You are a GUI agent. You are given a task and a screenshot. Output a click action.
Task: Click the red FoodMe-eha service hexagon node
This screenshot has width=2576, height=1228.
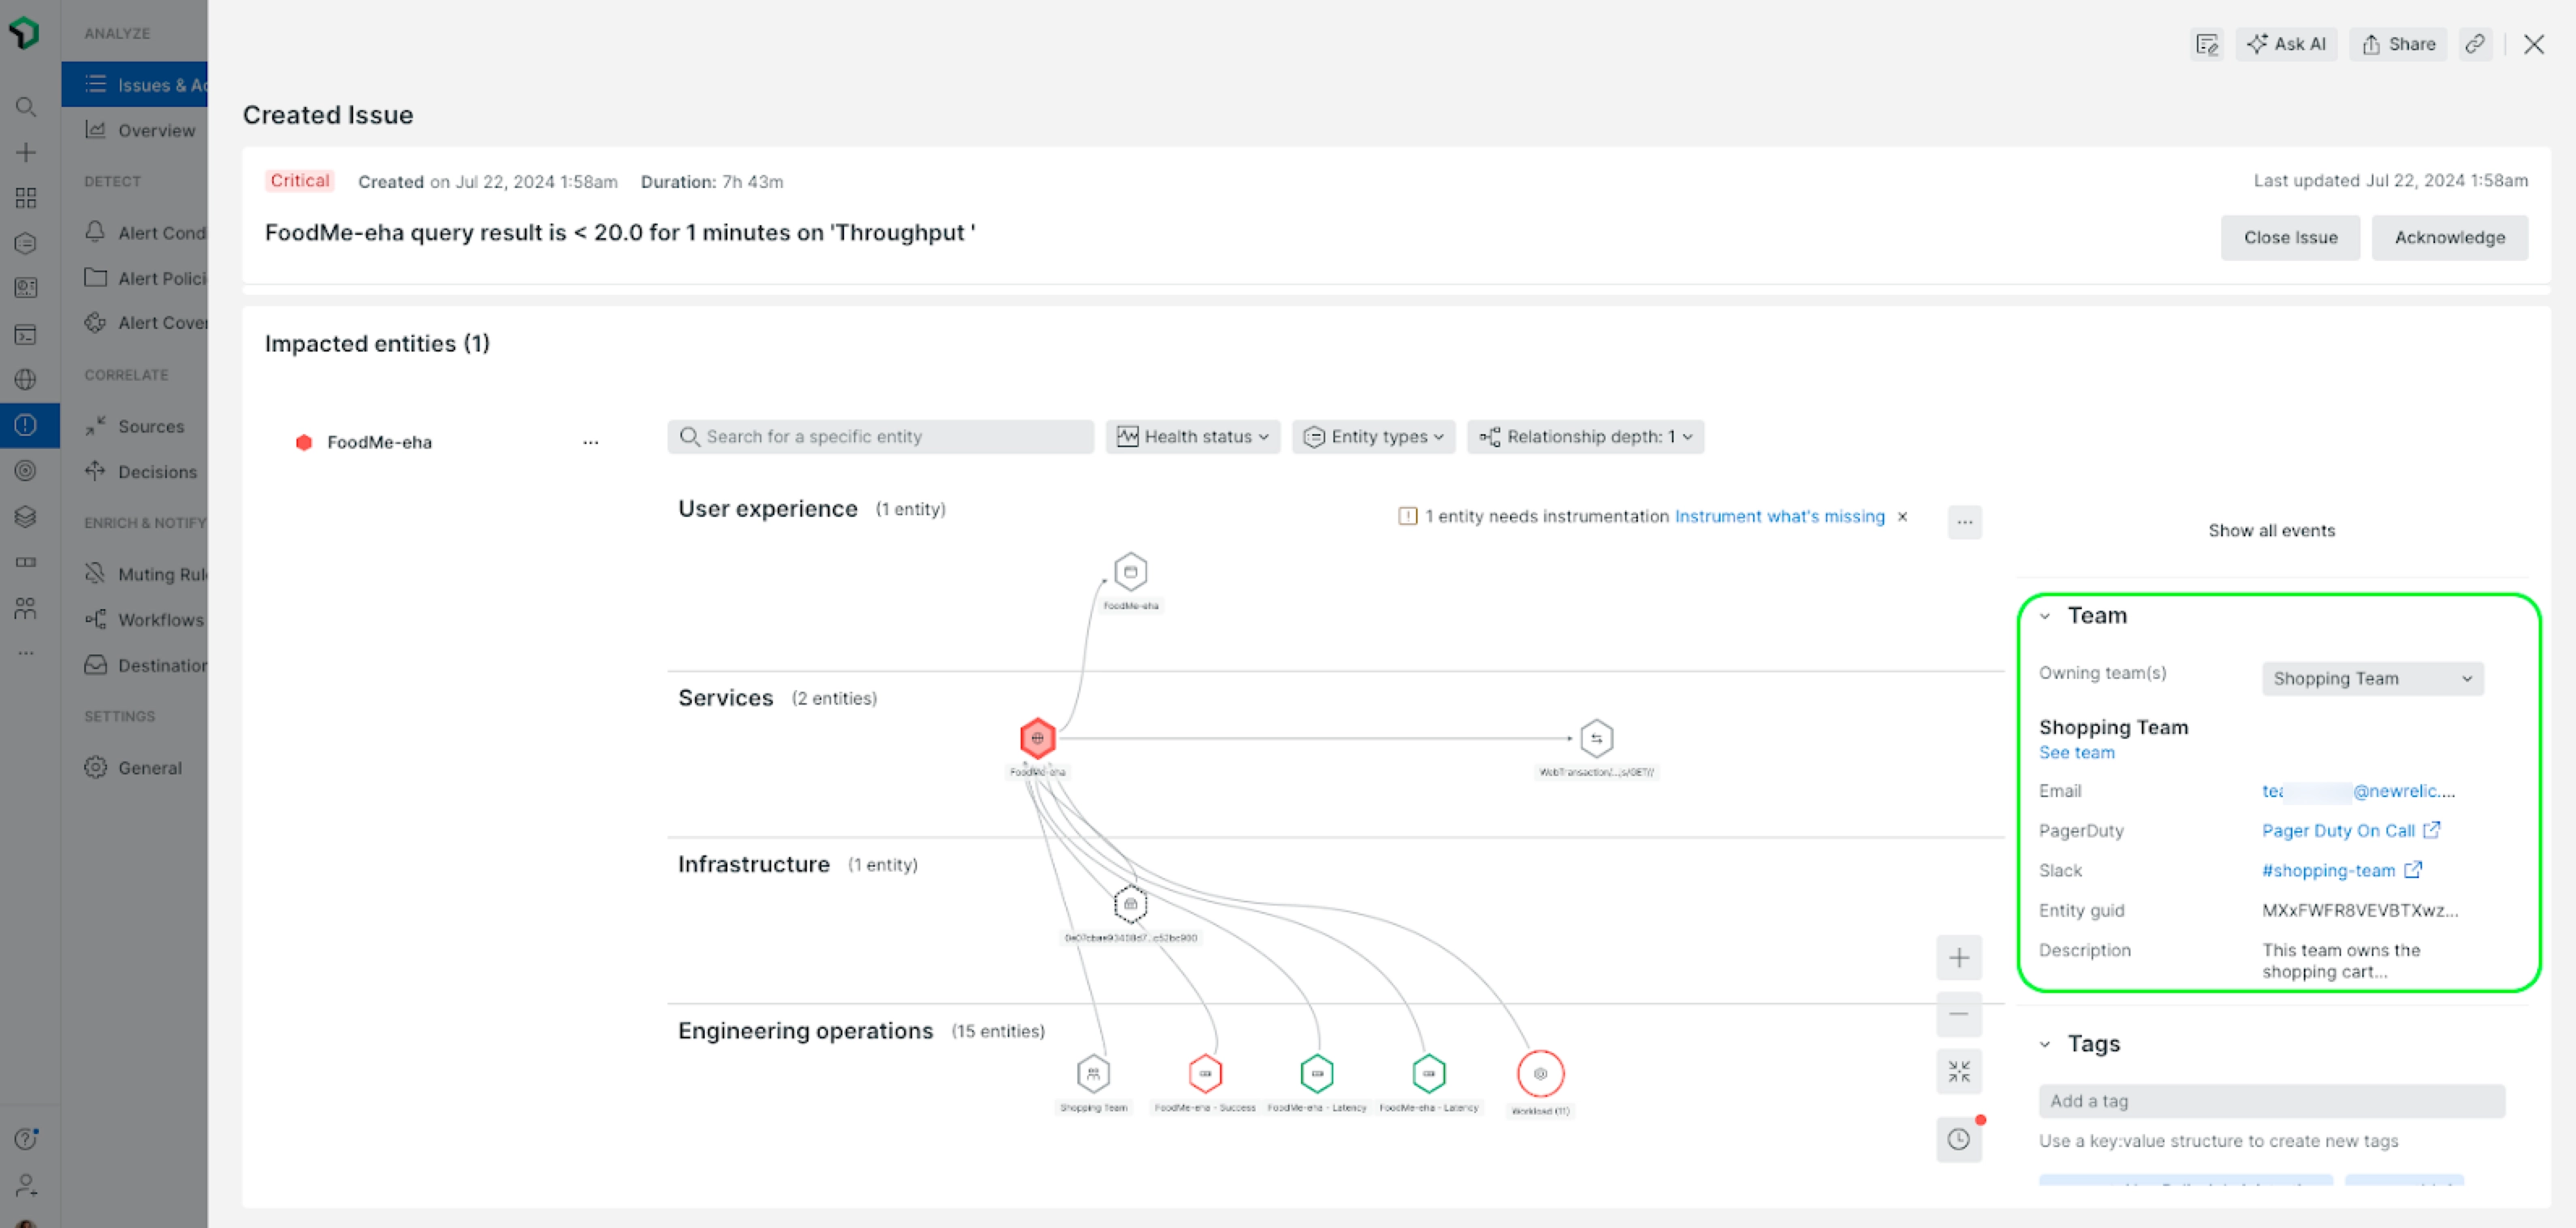click(x=1037, y=738)
